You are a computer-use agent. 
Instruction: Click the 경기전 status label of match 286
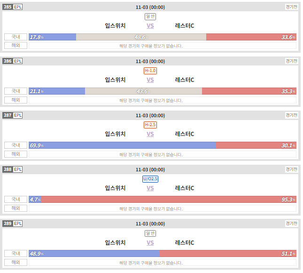(291, 61)
